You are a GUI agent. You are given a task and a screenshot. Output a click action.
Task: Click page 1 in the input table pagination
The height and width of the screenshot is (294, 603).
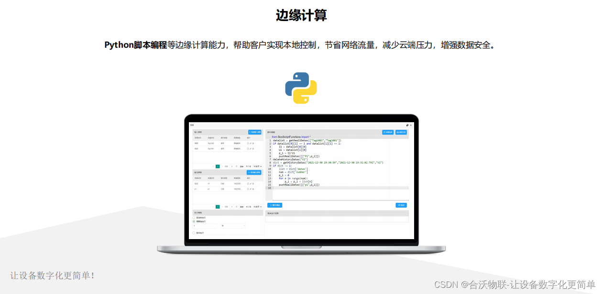(218, 167)
